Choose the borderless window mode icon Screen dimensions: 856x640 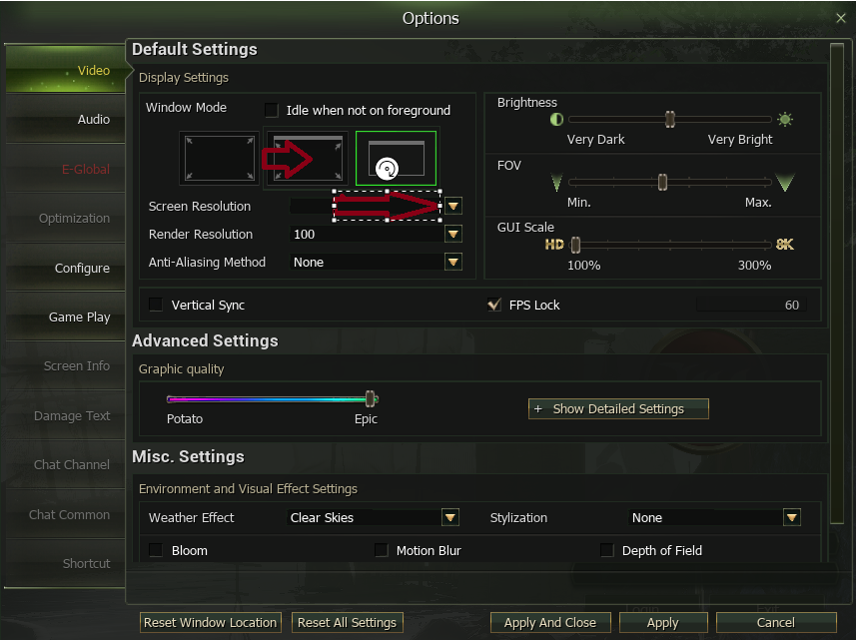(308, 158)
